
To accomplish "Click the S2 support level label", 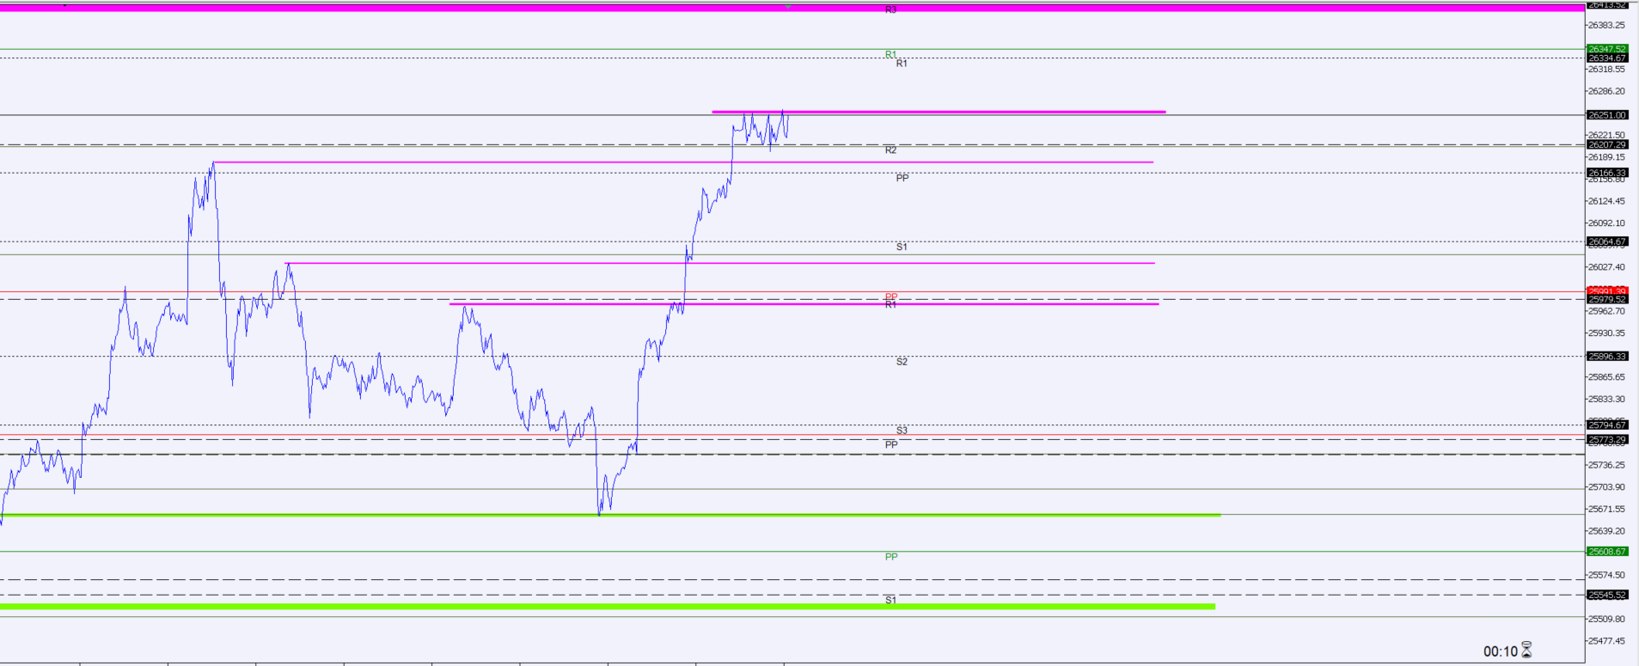I will pos(902,362).
